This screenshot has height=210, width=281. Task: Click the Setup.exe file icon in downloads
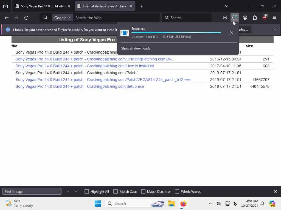(125, 33)
